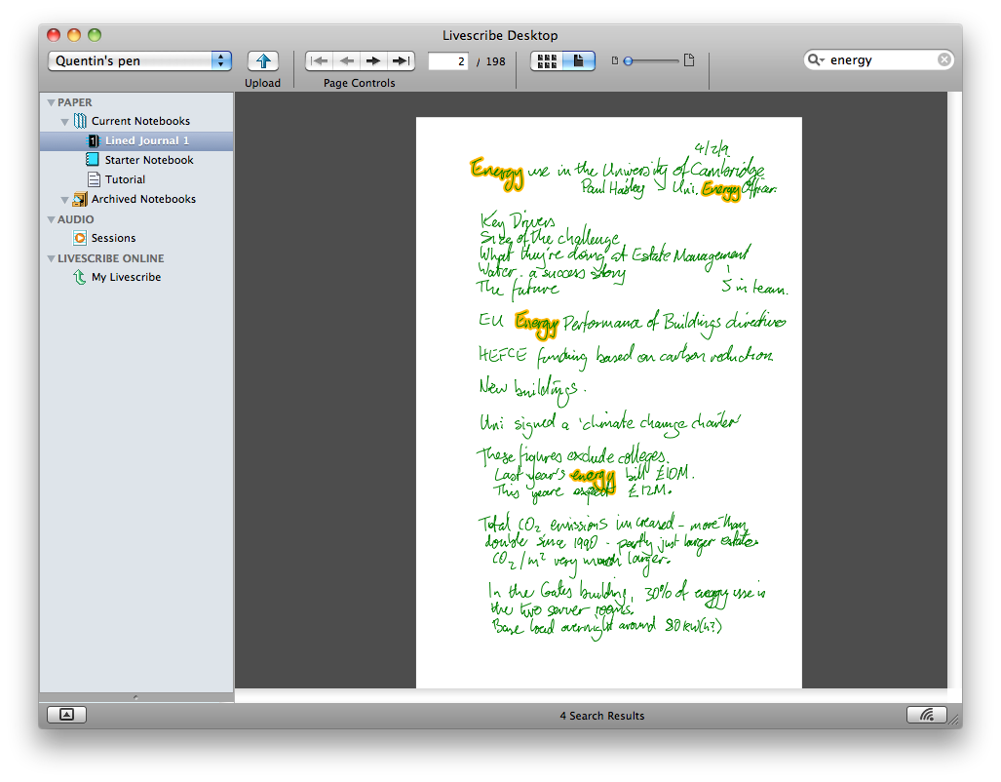
Task: Switch to single page view
Action: point(579,60)
